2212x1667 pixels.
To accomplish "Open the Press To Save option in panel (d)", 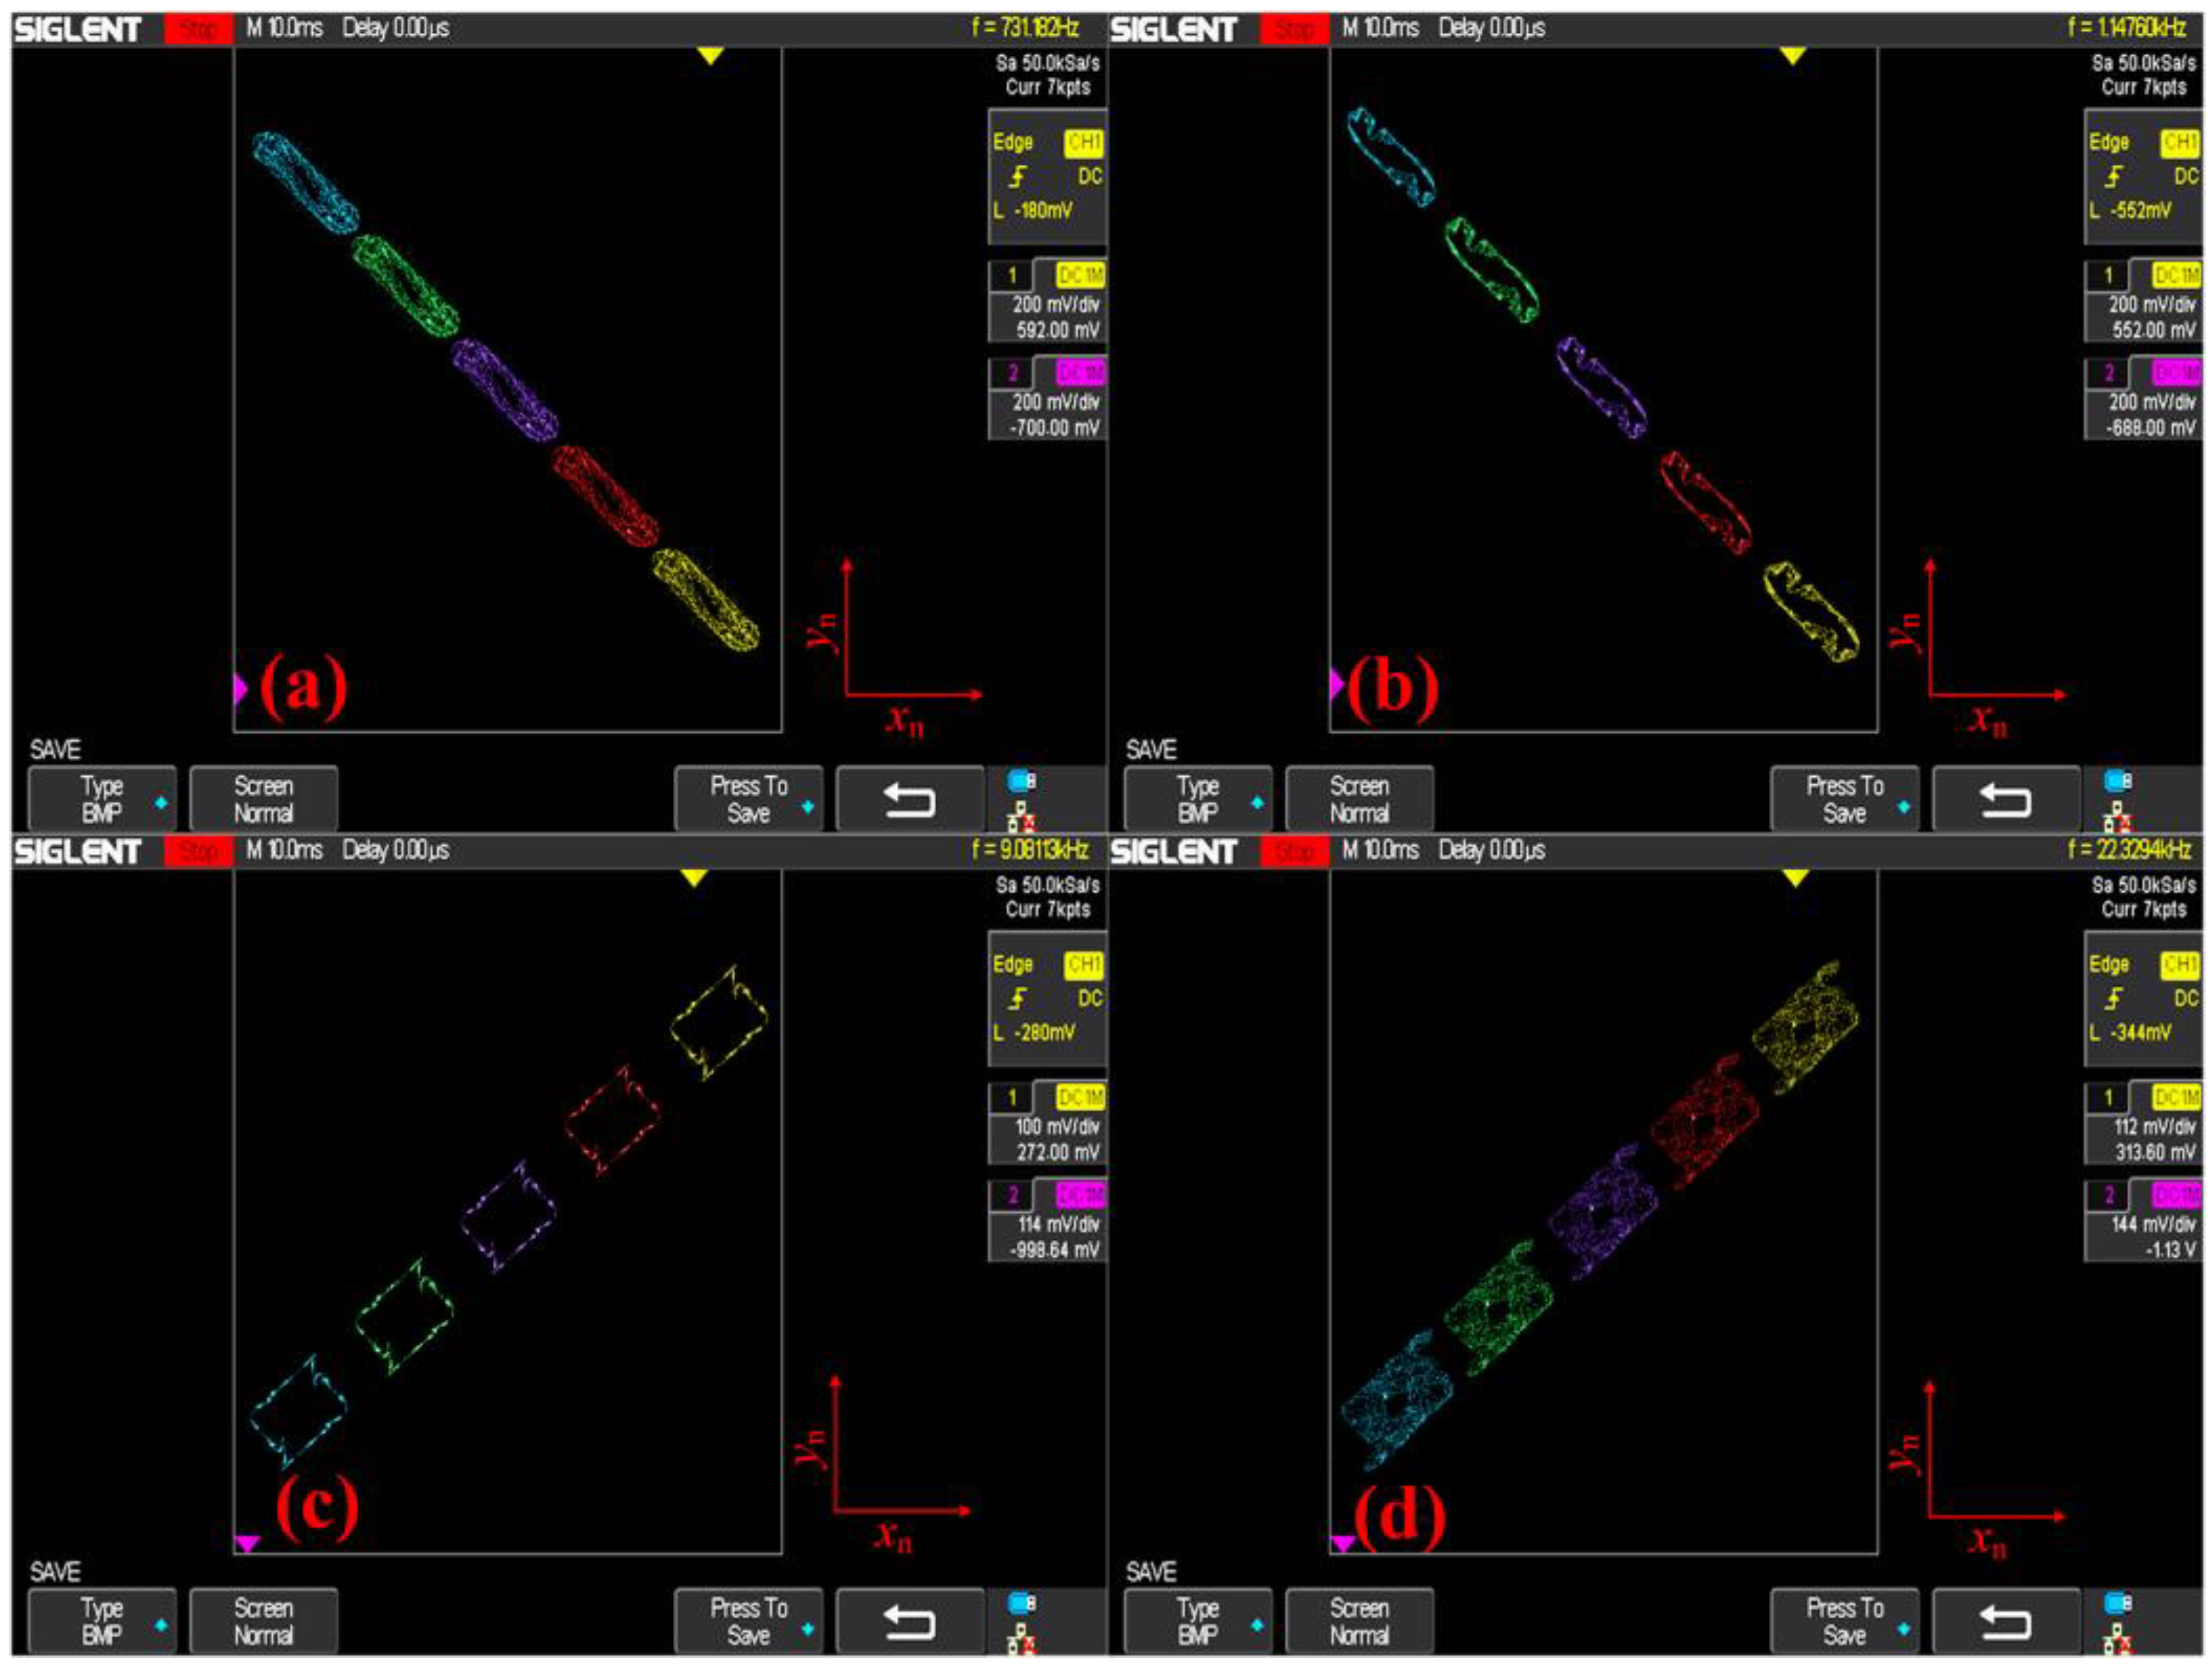I will 1845,1621.
